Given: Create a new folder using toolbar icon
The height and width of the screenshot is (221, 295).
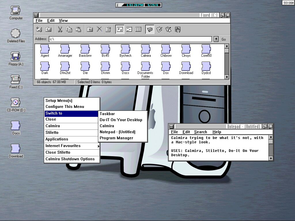Looking at the screenshot, I should coord(90,29).
